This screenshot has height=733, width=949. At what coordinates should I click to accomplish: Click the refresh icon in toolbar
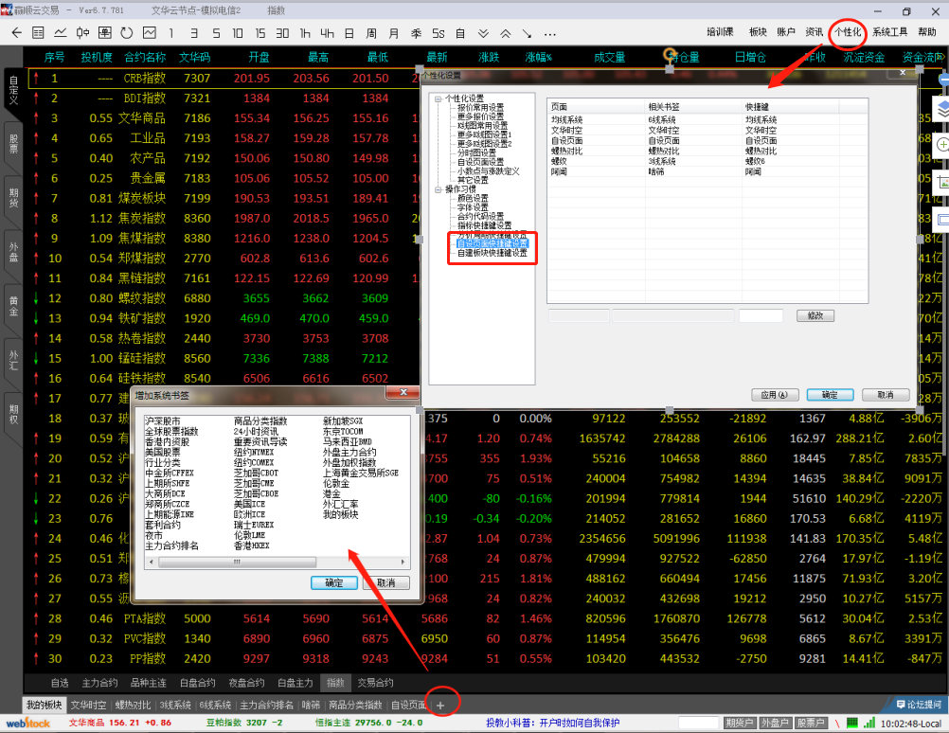[126, 33]
